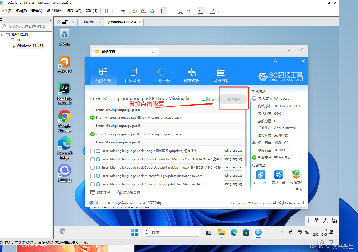Image resolution: width=358 pixels, height=252 pixels.
Task: Open the Google Chrome desktop icon
Action: [x=65, y=121]
